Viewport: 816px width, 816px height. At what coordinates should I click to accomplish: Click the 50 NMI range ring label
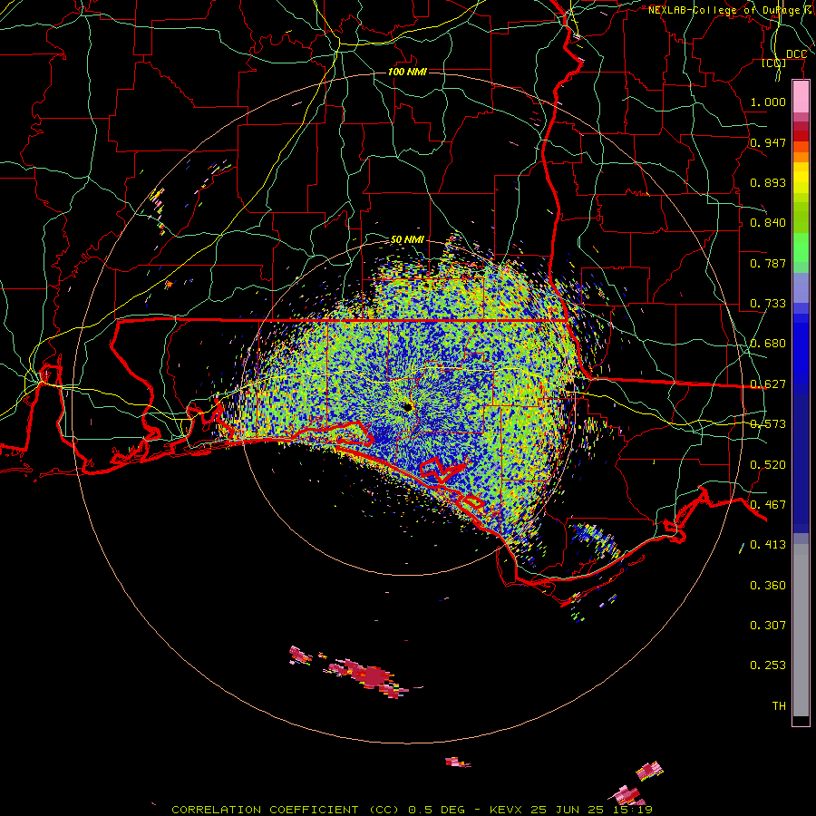[407, 239]
